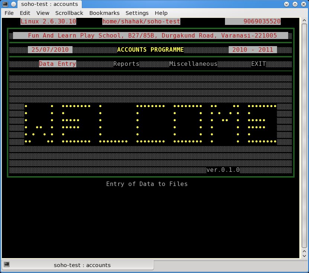Select the Miscellaneous menu option

tap(193, 64)
